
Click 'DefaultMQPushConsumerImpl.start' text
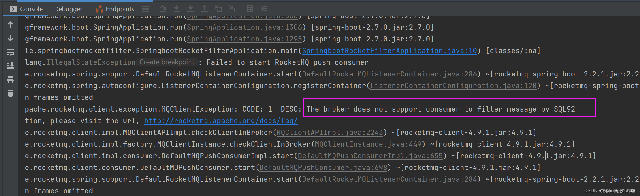[227, 156]
